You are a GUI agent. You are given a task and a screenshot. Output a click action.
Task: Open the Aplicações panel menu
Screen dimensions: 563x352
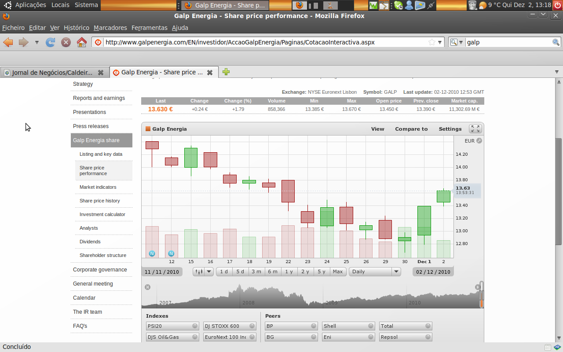(x=30, y=5)
